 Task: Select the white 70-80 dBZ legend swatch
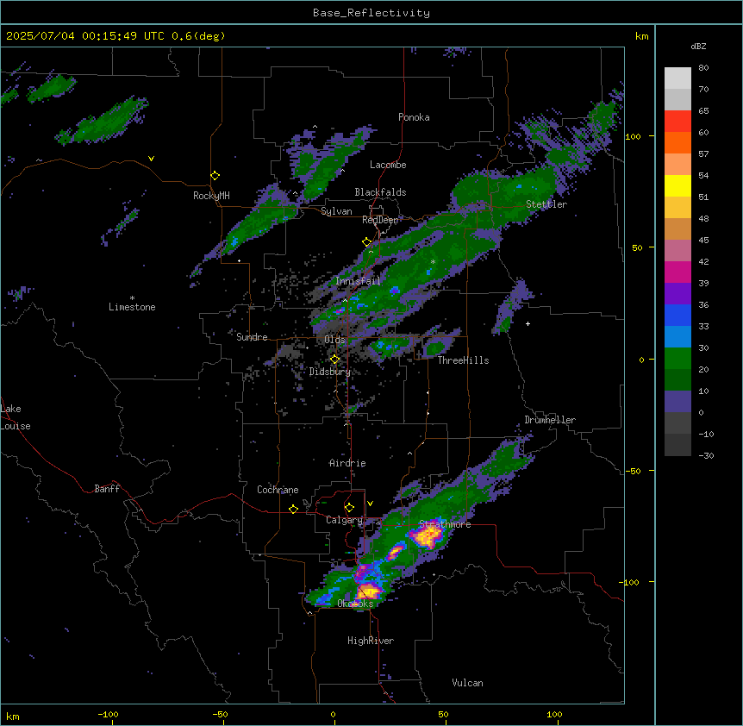[x=677, y=78]
